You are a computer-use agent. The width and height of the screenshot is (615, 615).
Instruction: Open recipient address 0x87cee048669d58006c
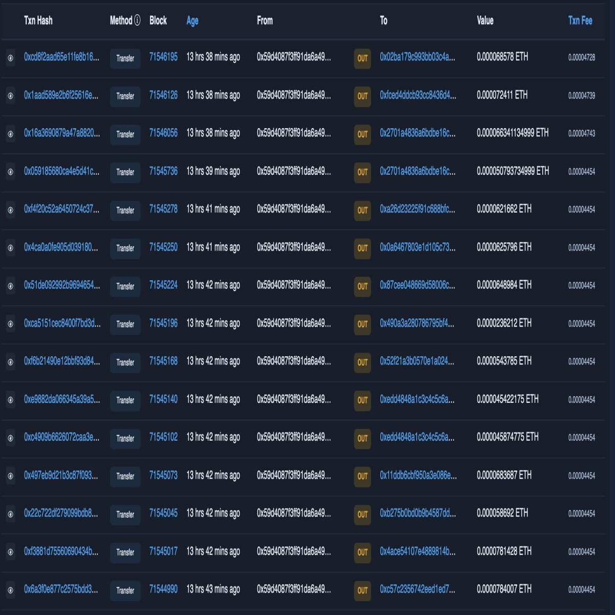417,285
